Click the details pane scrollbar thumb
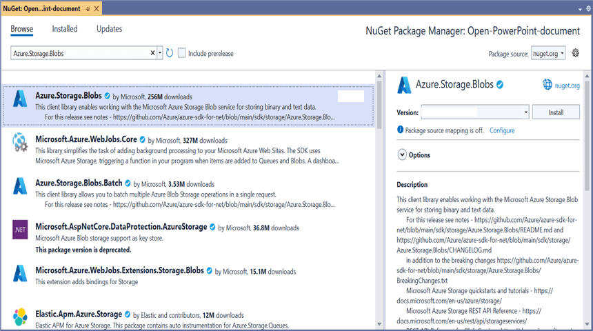This screenshot has height=331, width=593. click(x=587, y=136)
